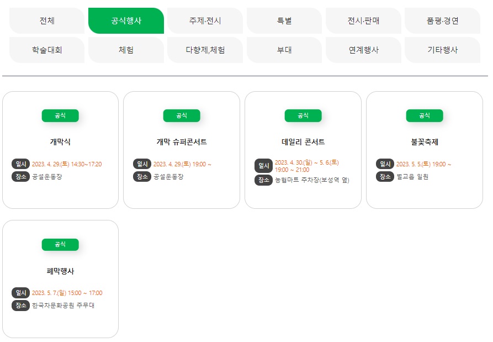The image size is (493, 342).
Task: Click 장소 label on 데일리 콘서트 card
Action: [x=263, y=180]
